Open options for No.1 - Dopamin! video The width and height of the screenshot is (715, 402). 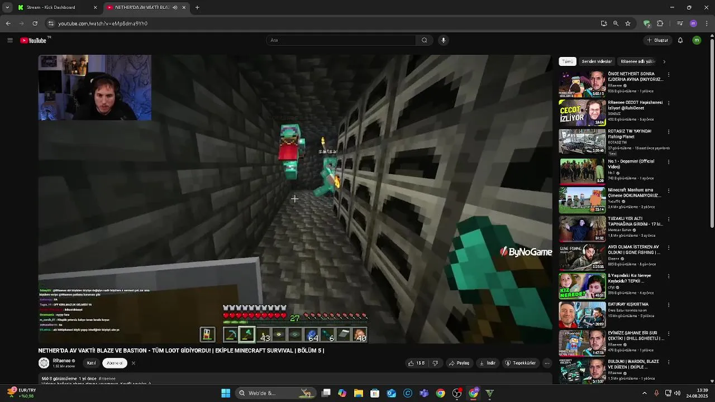pyautogui.click(x=669, y=162)
